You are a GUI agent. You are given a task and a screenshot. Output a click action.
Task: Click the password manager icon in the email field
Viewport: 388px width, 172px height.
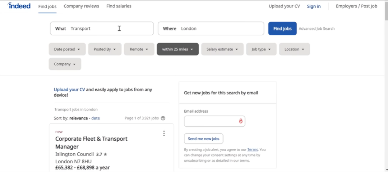coord(241,121)
